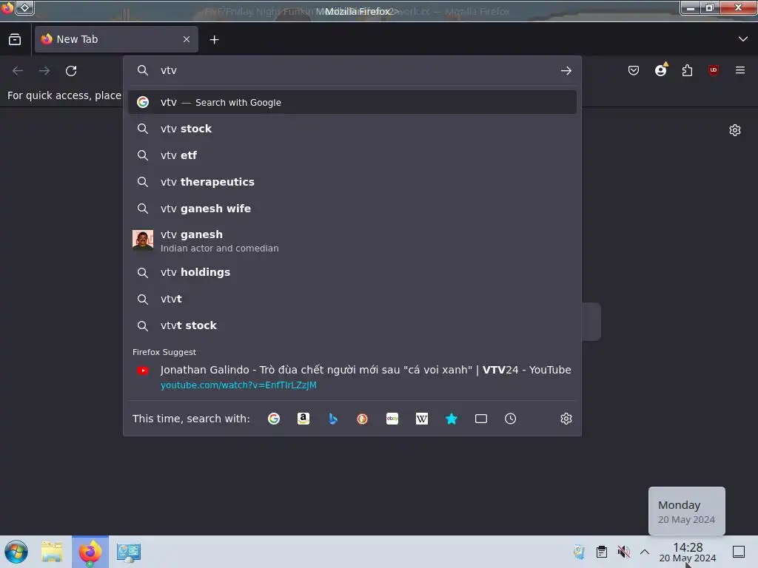
Task: Click the youtube.com/watch URL link
Action: coord(238,385)
